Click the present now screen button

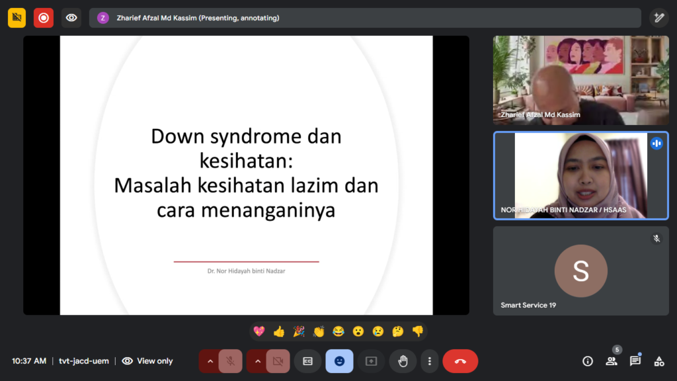click(x=371, y=361)
